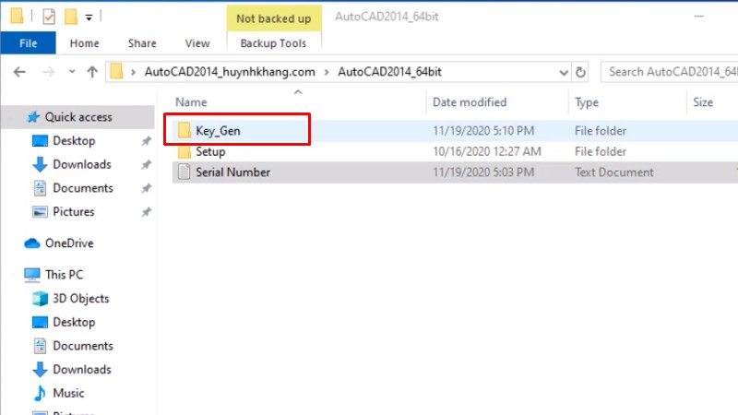The image size is (738, 415).
Task: Click the New Folder icon in title bar
Action: pos(70,16)
